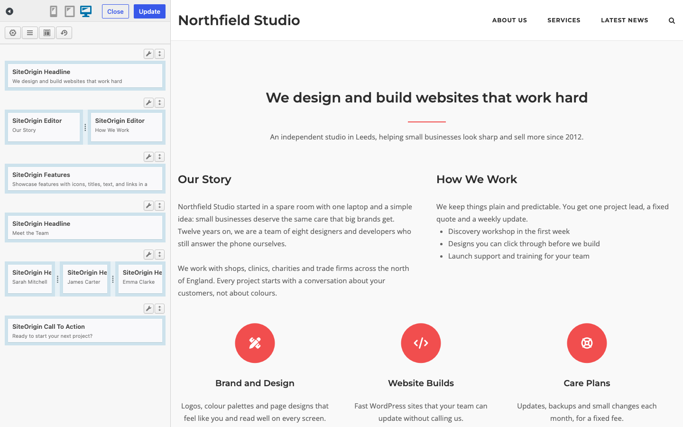Click the Brand and Design feature icon
Screen dimensions: 683x427
pyautogui.click(x=255, y=343)
